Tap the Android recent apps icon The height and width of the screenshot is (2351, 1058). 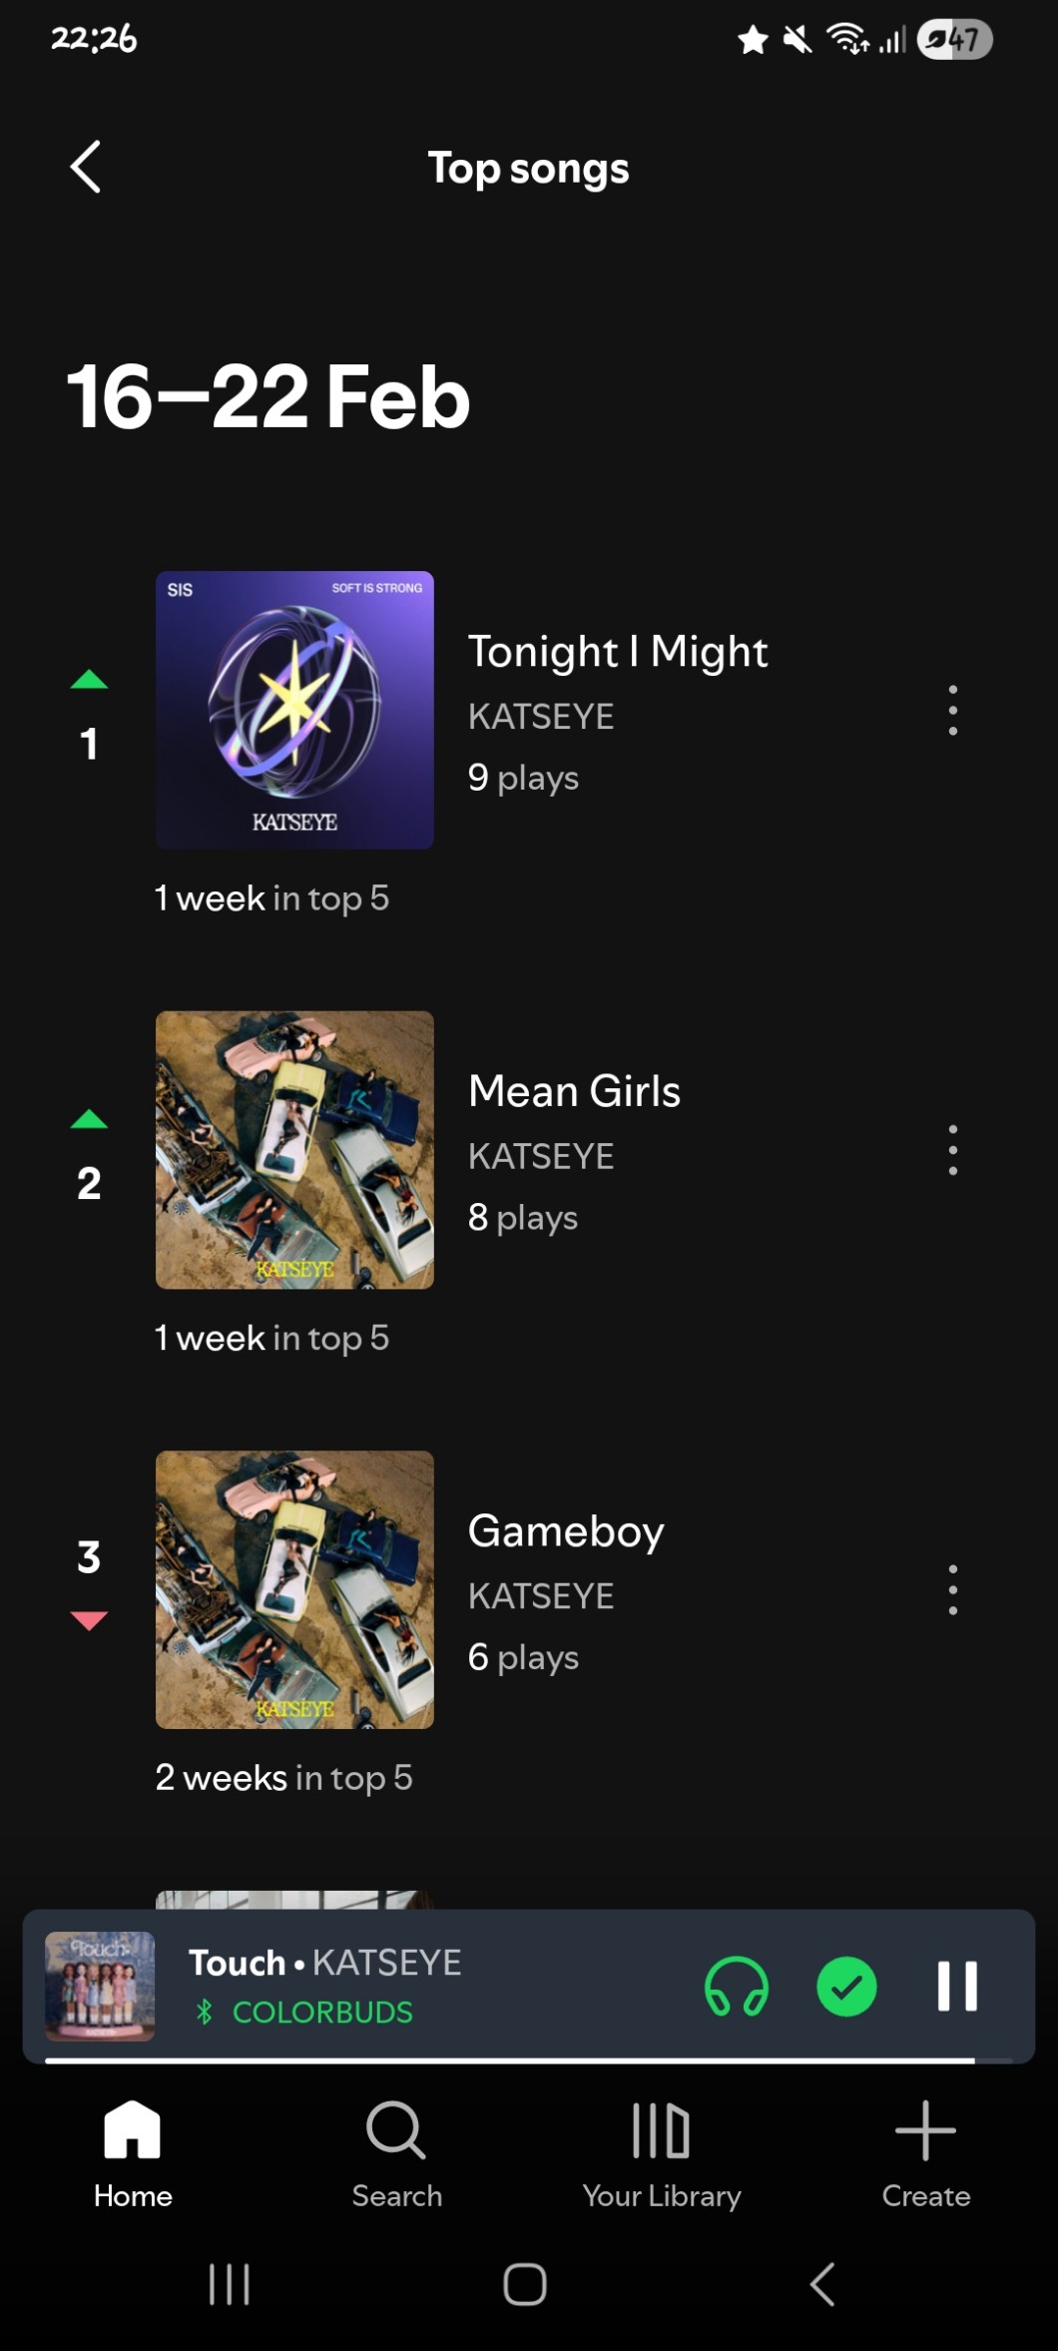pos(229,2284)
